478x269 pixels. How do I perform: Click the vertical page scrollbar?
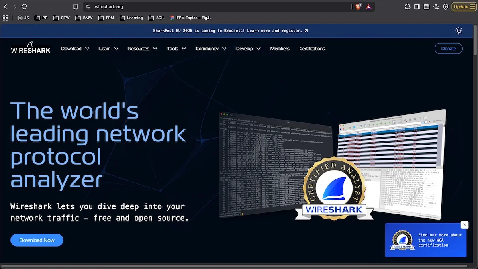tap(475, 40)
